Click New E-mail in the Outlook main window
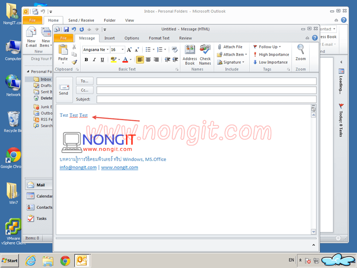The height and width of the screenshot is (268, 357). coord(31,37)
